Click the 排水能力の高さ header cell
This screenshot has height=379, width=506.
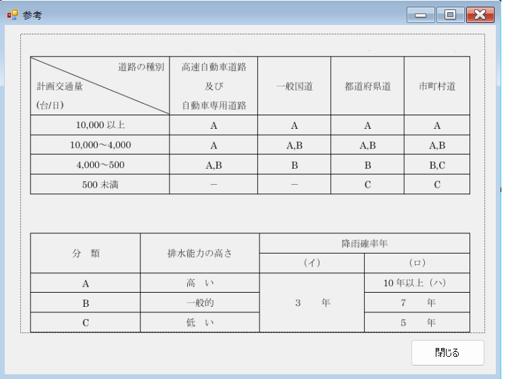click(x=199, y=254)
